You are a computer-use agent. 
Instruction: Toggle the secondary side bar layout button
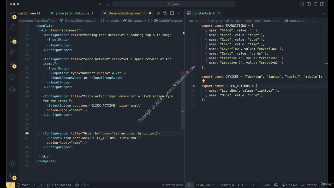322,4
